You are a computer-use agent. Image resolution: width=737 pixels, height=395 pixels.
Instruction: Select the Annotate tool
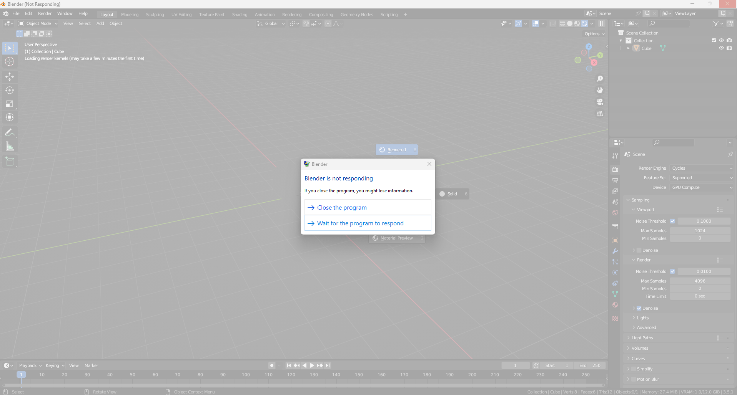(x=10, y=132)
